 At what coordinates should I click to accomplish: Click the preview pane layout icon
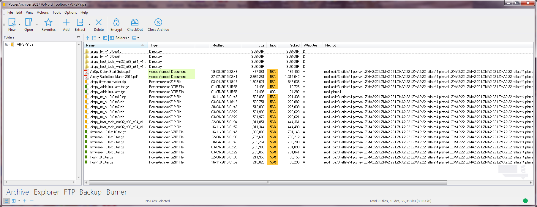134,38
